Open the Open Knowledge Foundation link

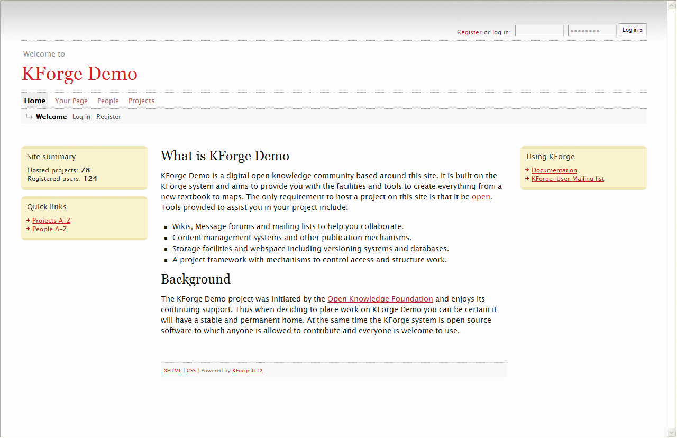(380, 299)
